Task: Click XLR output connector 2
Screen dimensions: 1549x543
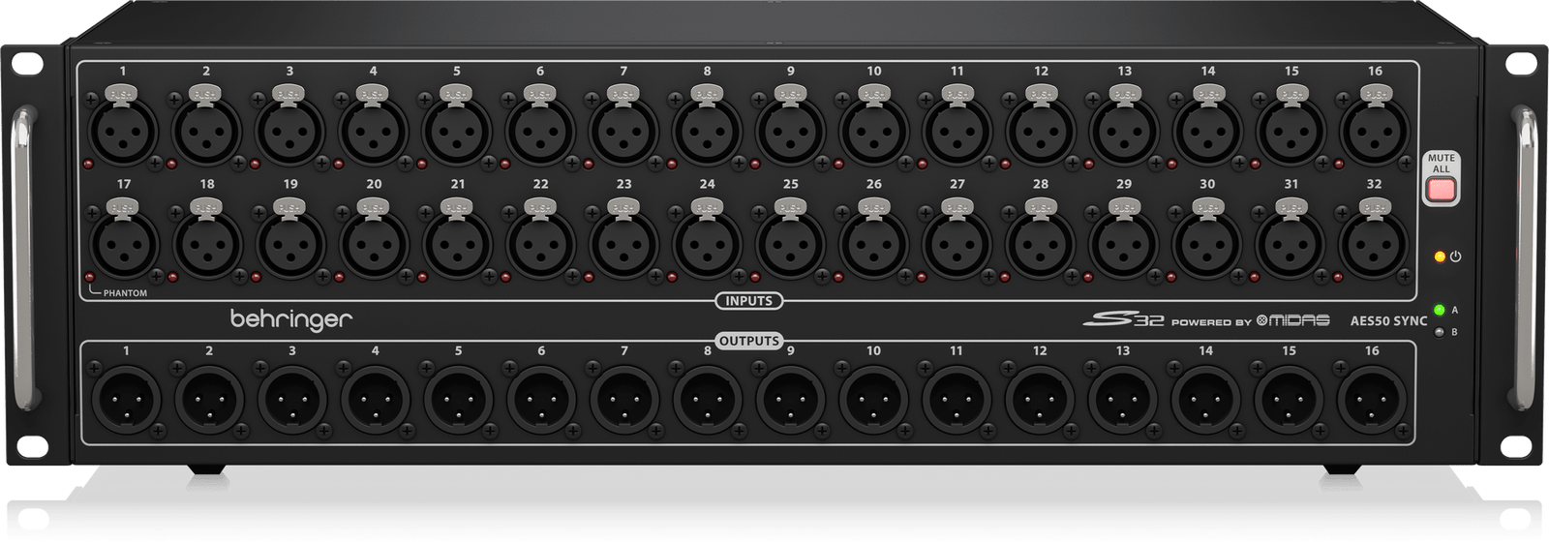Action: coord(209,400)
